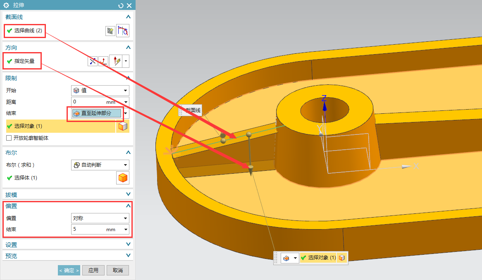
Task: Enable the 开放轮廓智能体 checkbox
Action: [9, 138]
